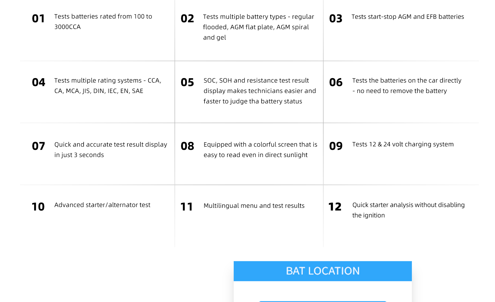The height and width of the screenshot is (302, 495).
Task: Click the bold number 04
Action: coord(39,83)
